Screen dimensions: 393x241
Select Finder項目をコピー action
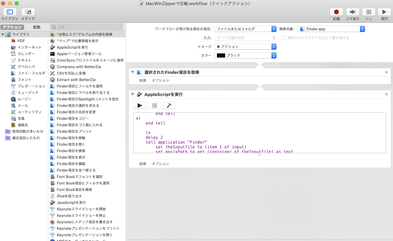(73, 118)
